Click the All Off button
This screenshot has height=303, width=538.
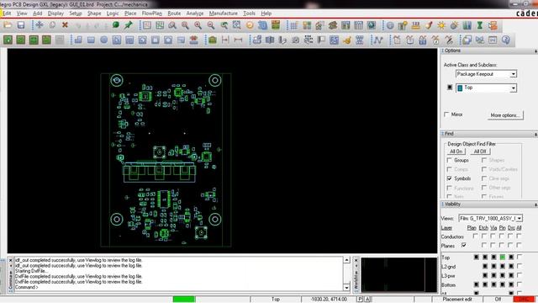[x=480, y=151]
